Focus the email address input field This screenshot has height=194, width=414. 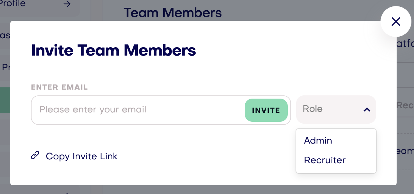click(x=161, y=110)
